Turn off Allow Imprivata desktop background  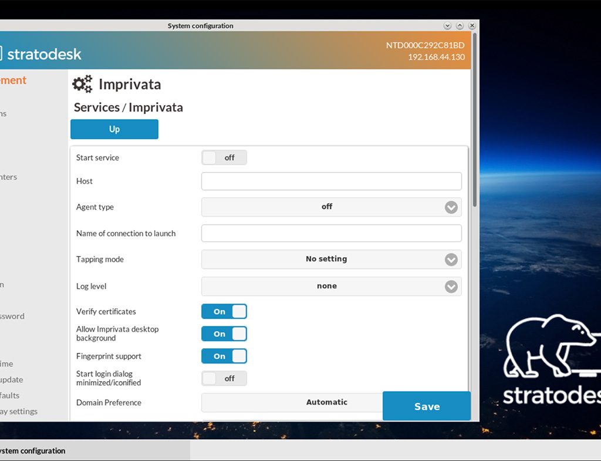224,334
